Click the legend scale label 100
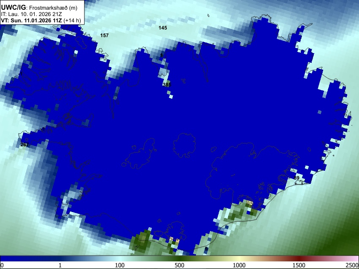This screenshot has height=269, width=359. pos(120,265)
